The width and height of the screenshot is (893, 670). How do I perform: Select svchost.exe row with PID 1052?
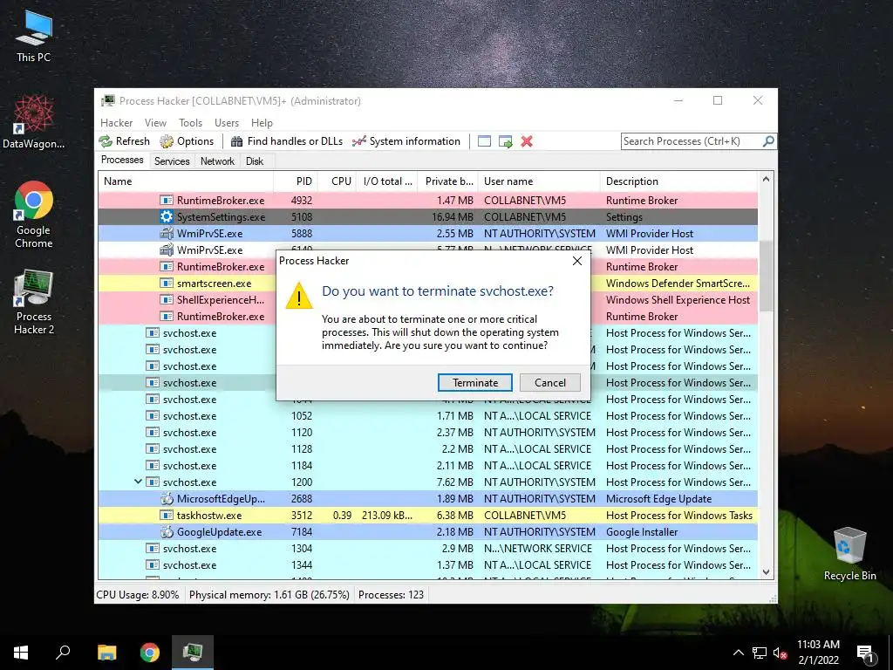pyautogui.click(x=427, y=416)
